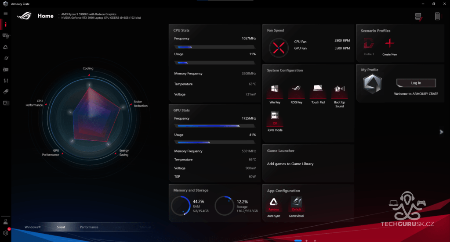Expand the Device submenu arrow in sidebar

pos(10,36)
